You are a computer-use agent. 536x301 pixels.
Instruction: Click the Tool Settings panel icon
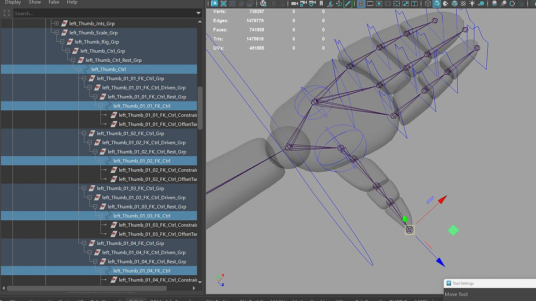pyautogui.click(x=448, y=284)
